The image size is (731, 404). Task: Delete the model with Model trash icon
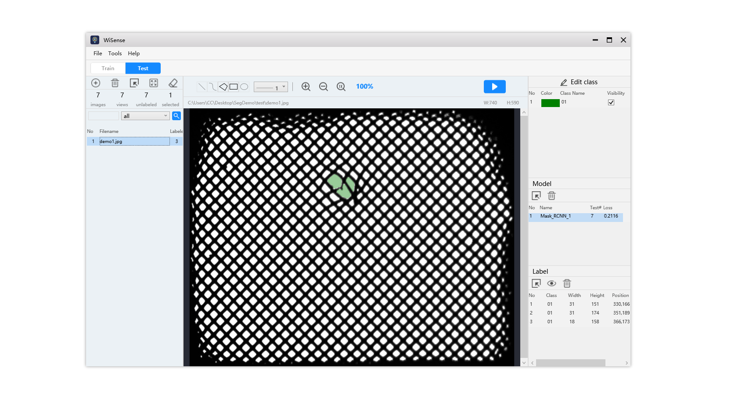point(551,196)
